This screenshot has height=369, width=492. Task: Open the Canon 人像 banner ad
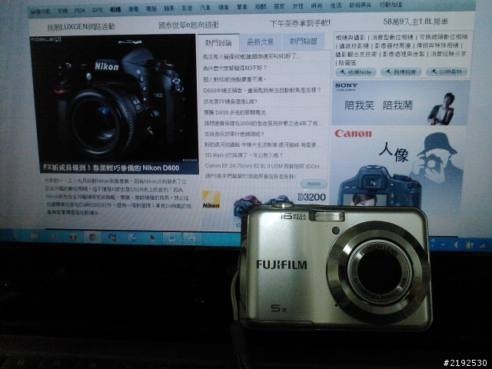click(398, 166)
